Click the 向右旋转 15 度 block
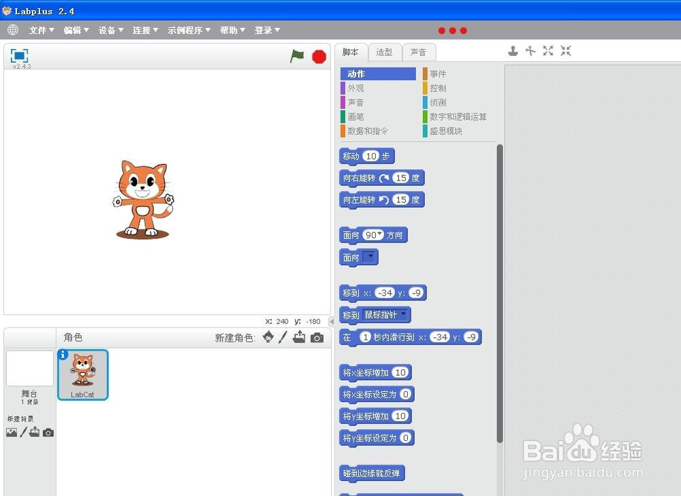Viewport: 681px width, 496px height. [382, 178]
